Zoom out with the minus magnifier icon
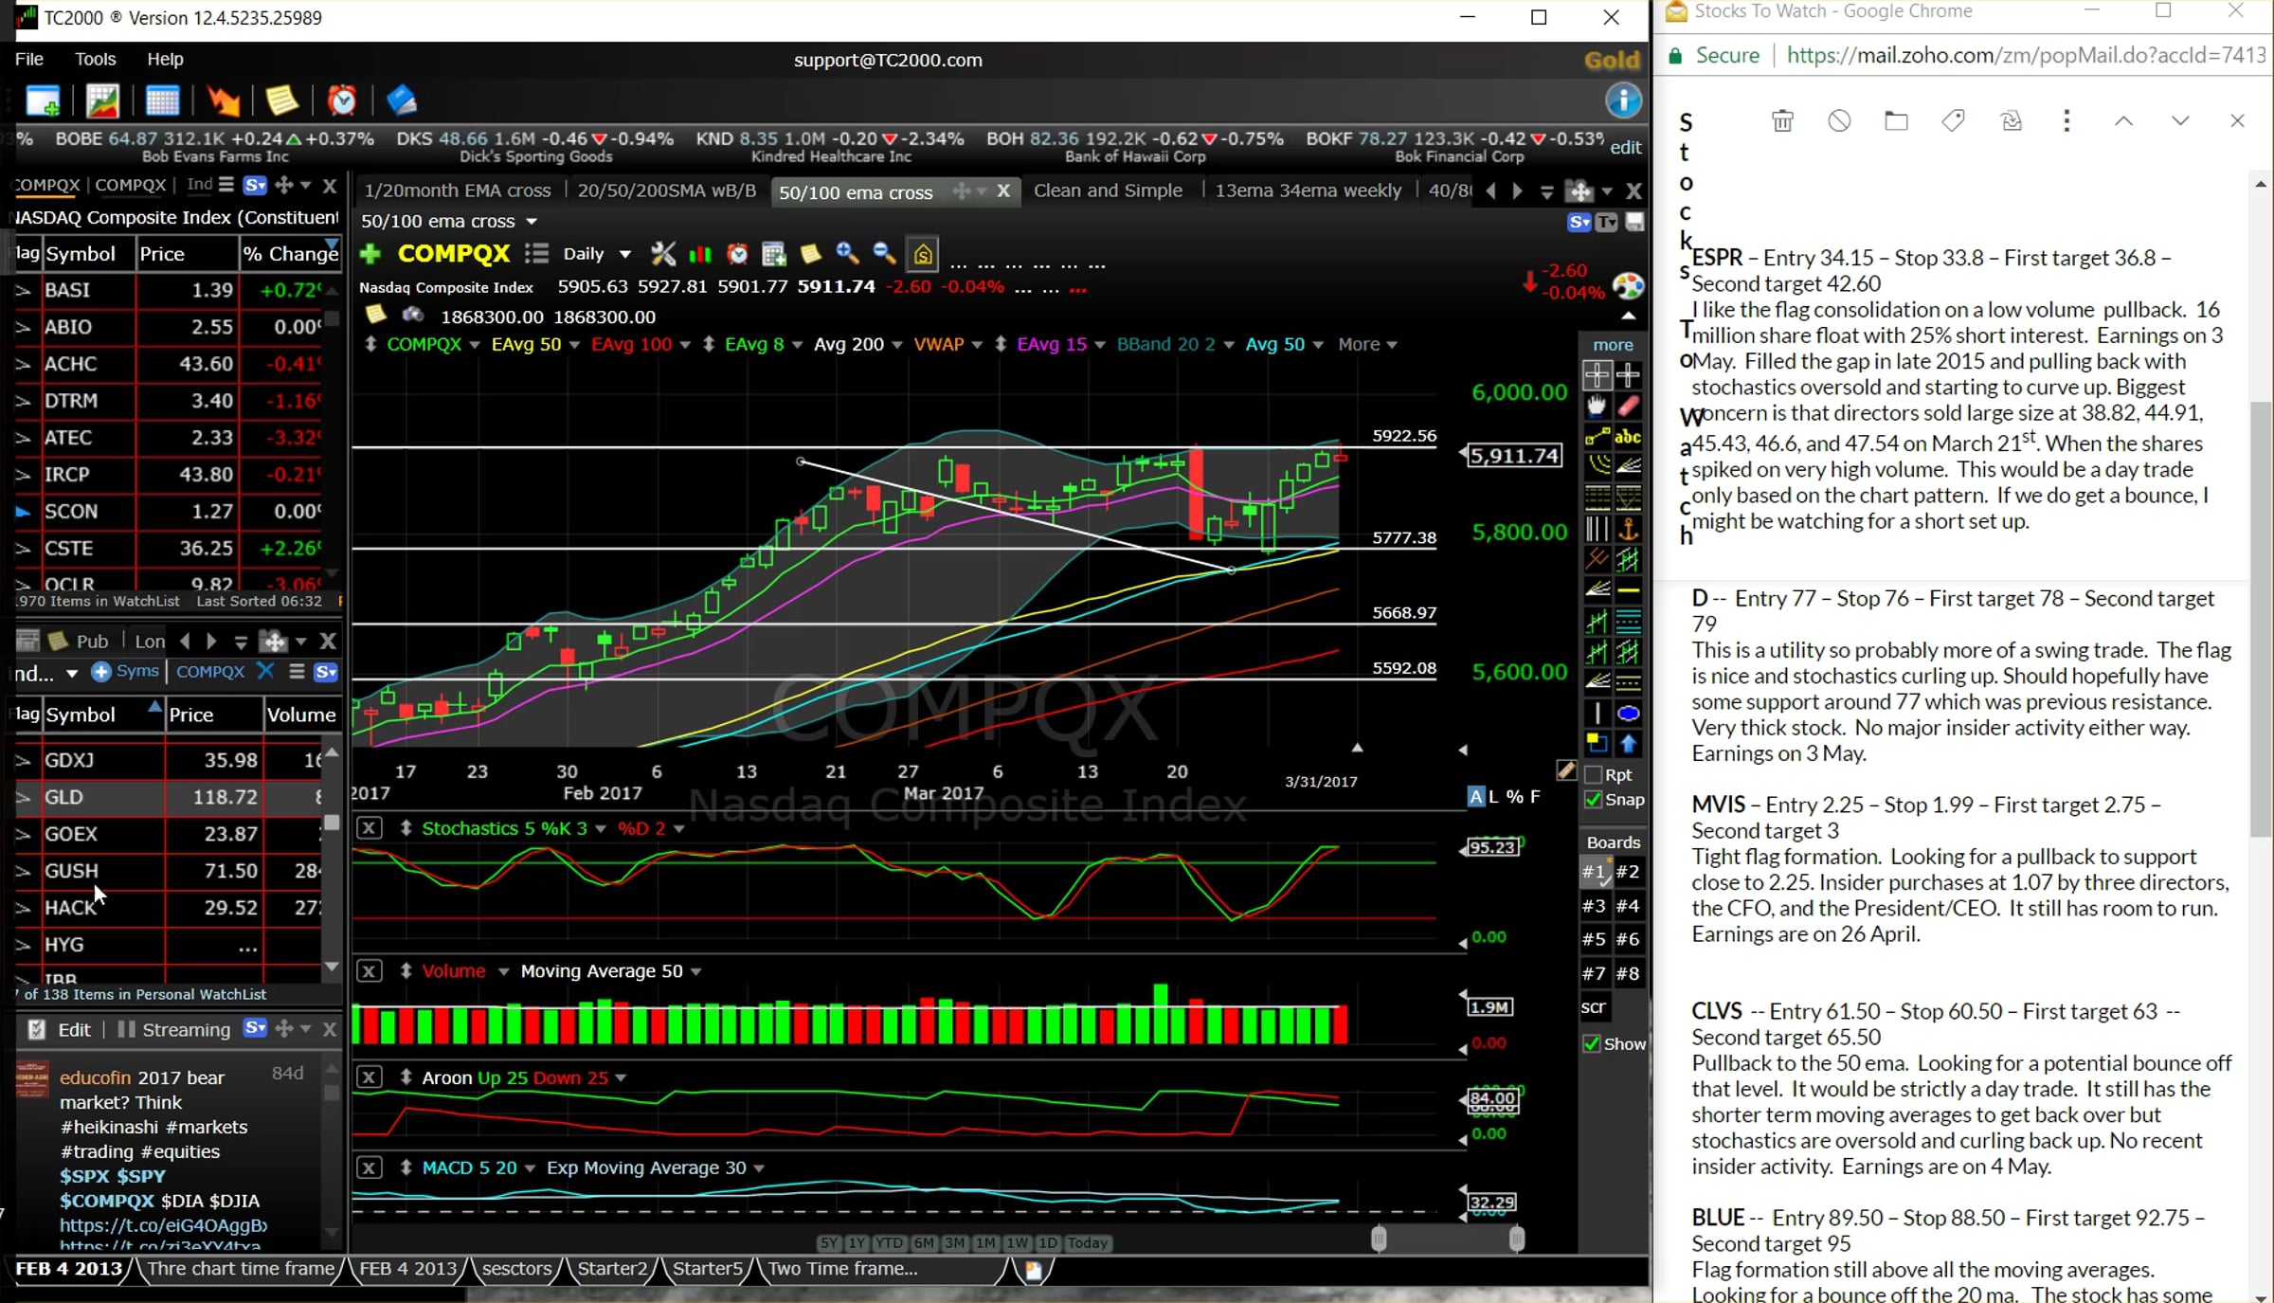Screen dimensions: 2274x1303 tap(884, 253)
